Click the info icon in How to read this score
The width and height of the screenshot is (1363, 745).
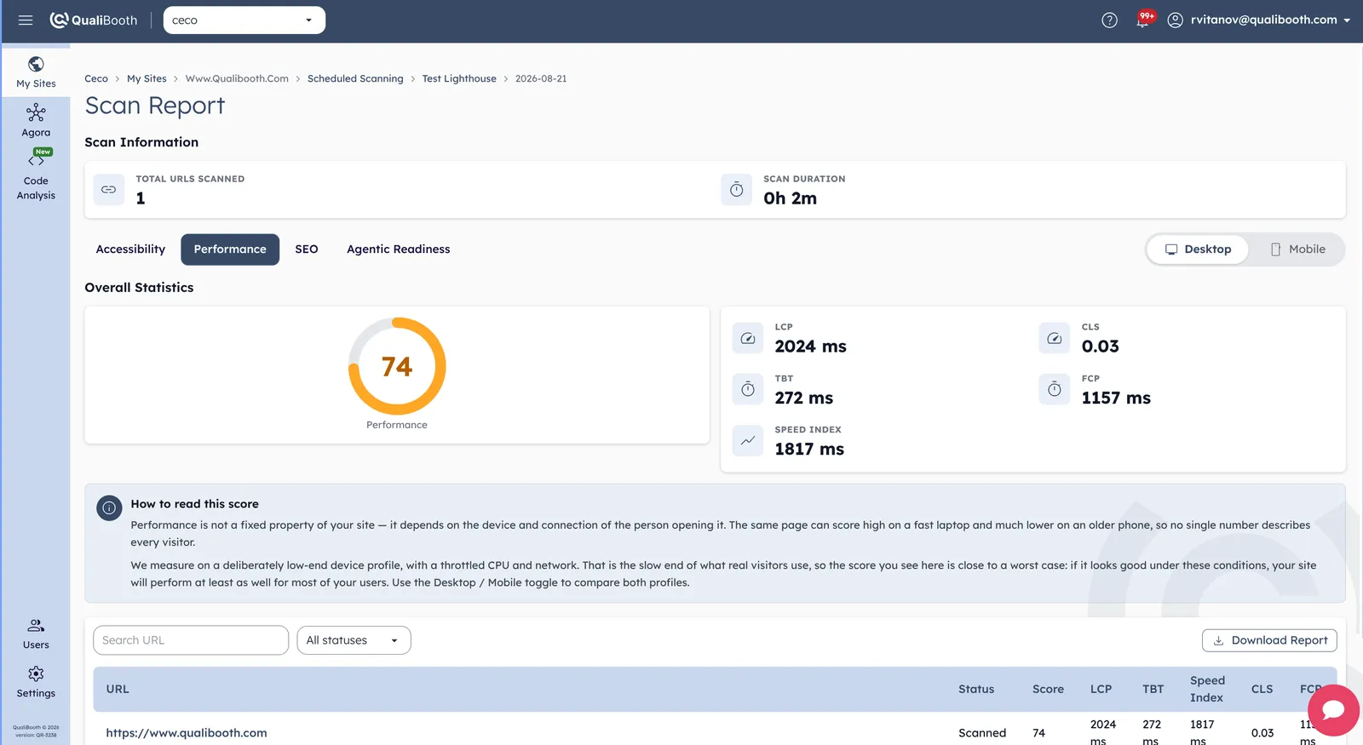(x=109, y=508)
